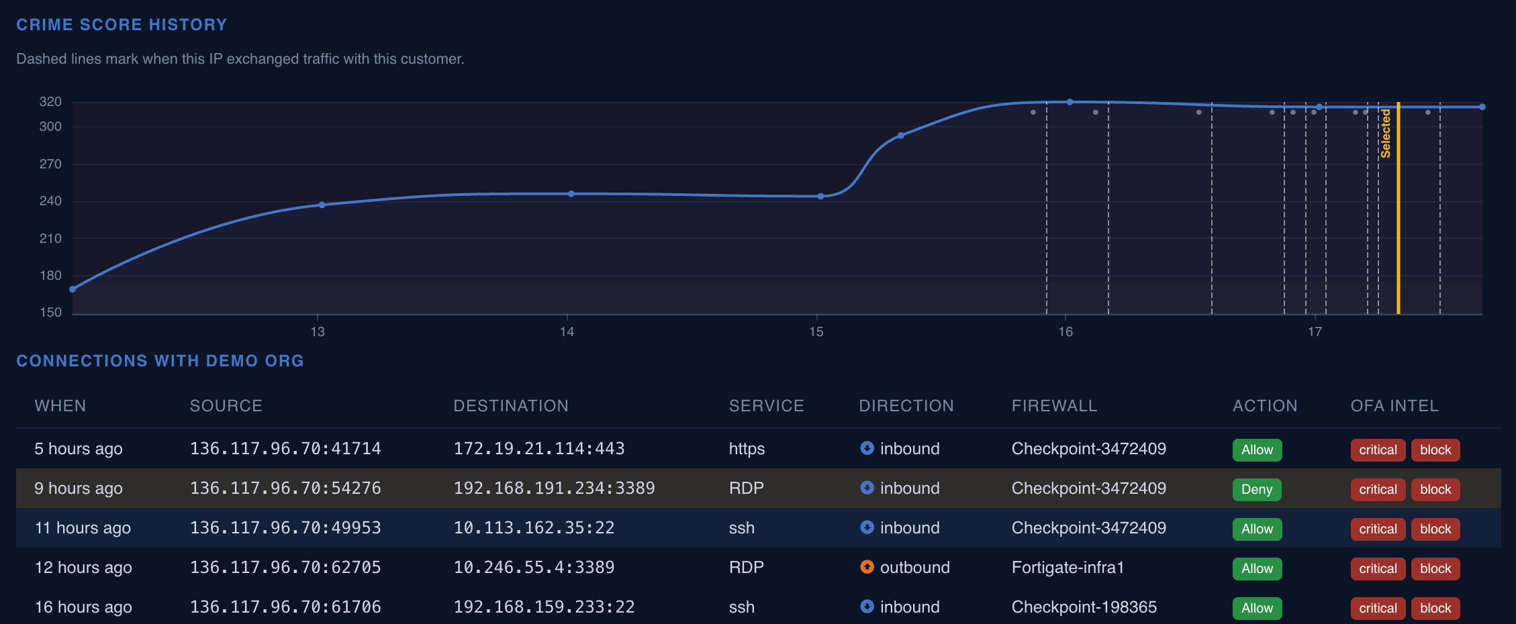The width and height of the screenshot is (1516, 624).
Task: Click the chart data point above day 14
Action: pos(571,194)
